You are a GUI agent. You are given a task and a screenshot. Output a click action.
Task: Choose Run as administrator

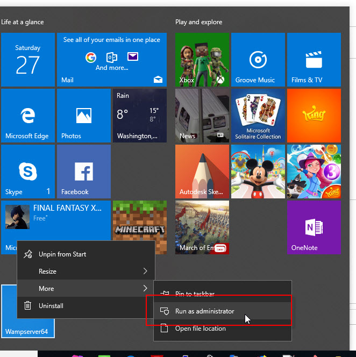[x=205, y=311]
